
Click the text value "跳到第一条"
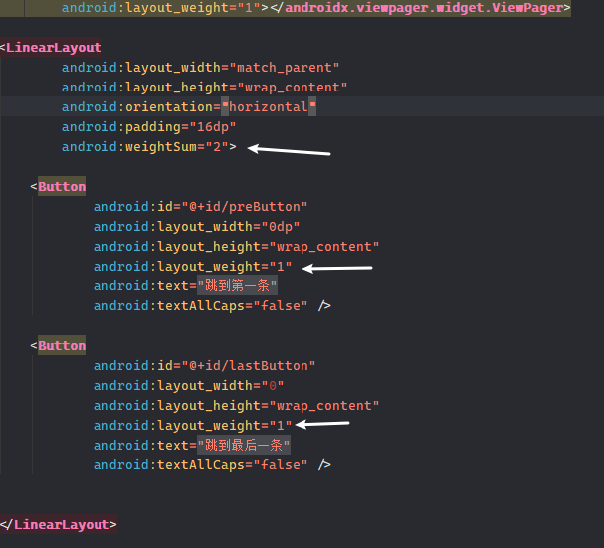[237, 286]
